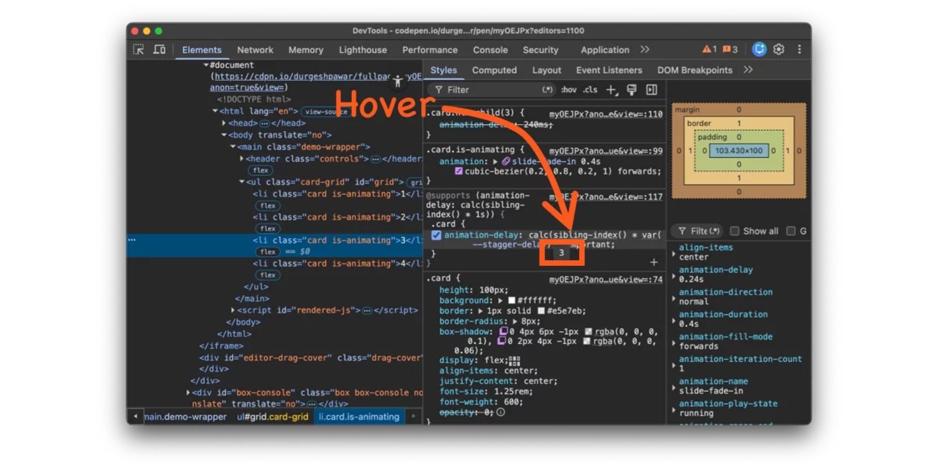Screen dimensions: 938x469
Task: Click the warnings count indicator
Action: (709, 49)
